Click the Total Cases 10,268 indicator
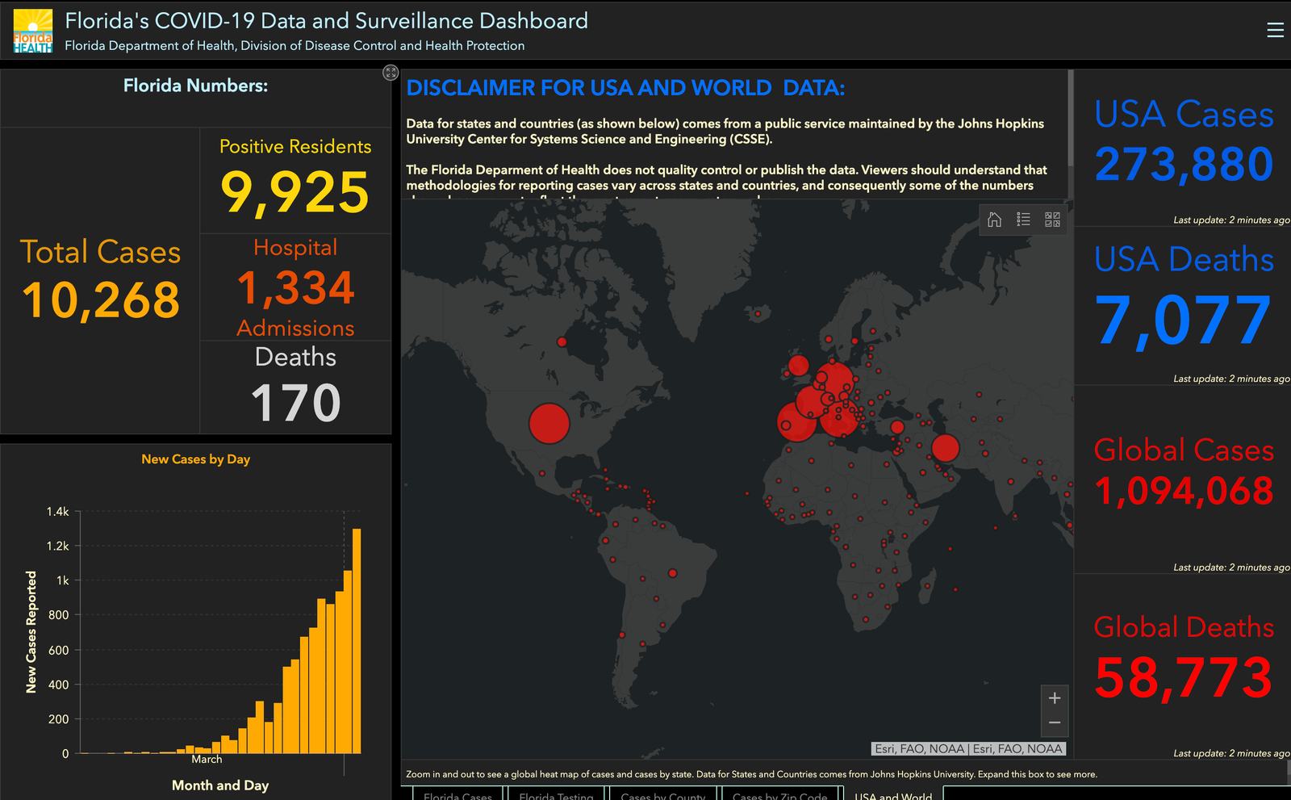 coord(101,279)
